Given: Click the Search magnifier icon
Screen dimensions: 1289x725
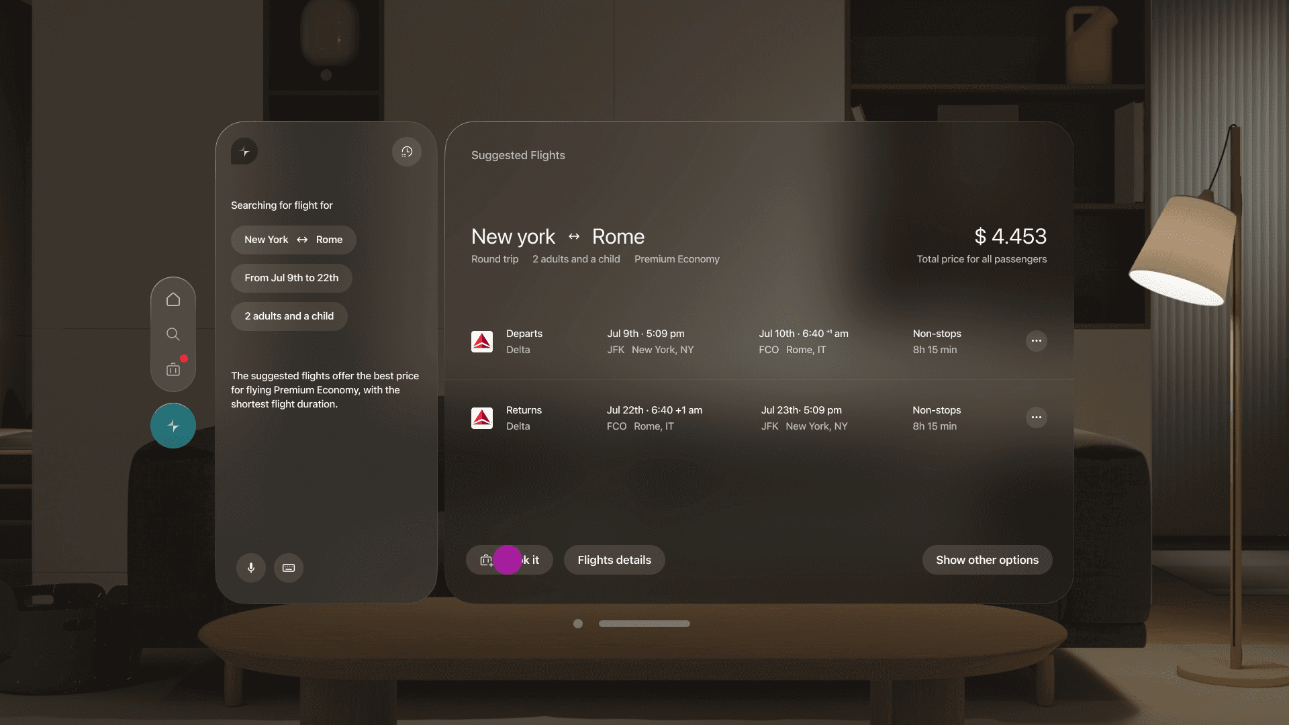Looking at the screenshot, I should 173,334.
